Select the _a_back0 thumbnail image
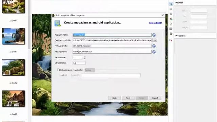 point(14,6)
